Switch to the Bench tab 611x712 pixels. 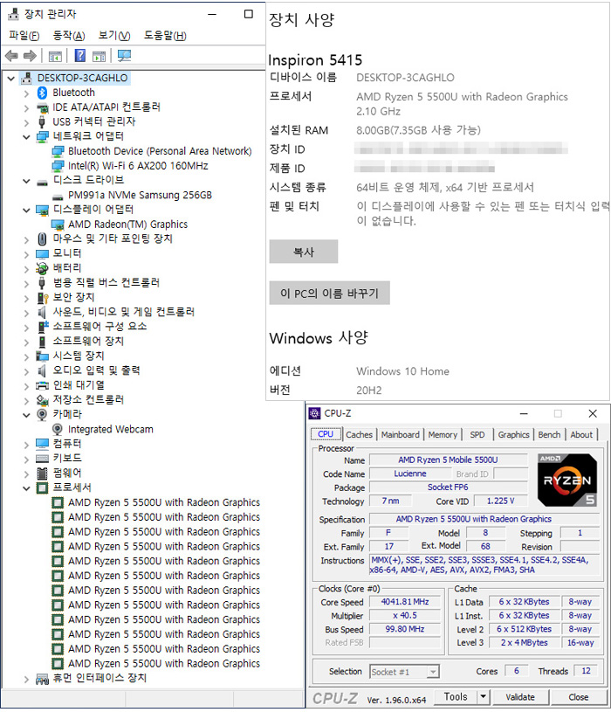click(x=549, y=434)
